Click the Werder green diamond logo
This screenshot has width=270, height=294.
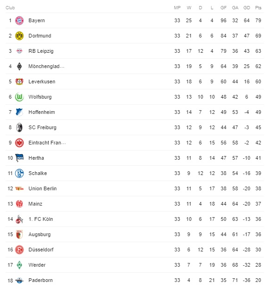19,265
